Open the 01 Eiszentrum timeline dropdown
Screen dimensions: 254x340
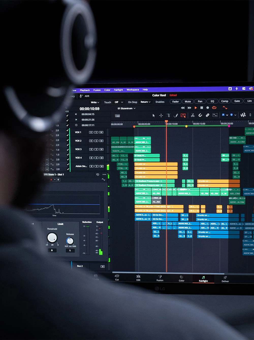coord(126,108)
